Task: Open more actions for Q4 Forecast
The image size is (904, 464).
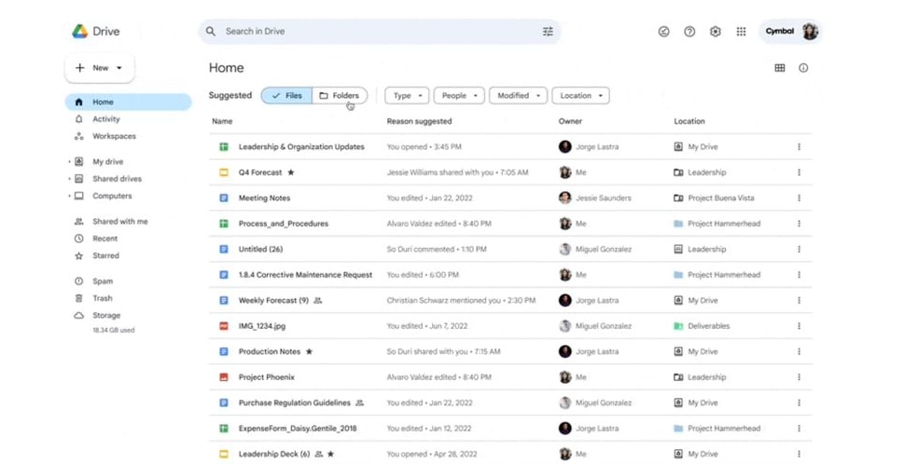Action: (799, 172)
